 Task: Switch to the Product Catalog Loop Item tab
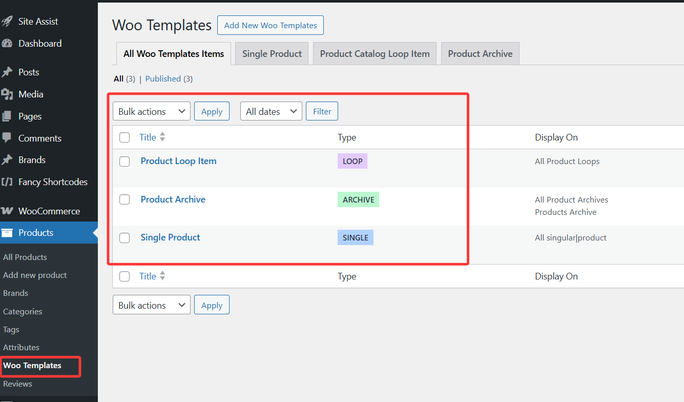[375, 54]
